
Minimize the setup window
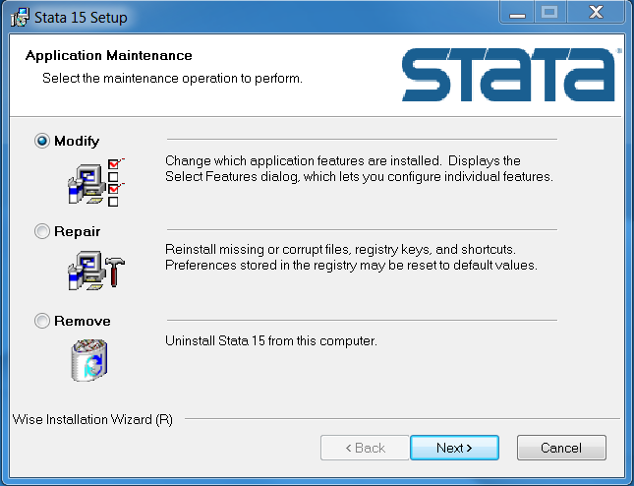517,12
